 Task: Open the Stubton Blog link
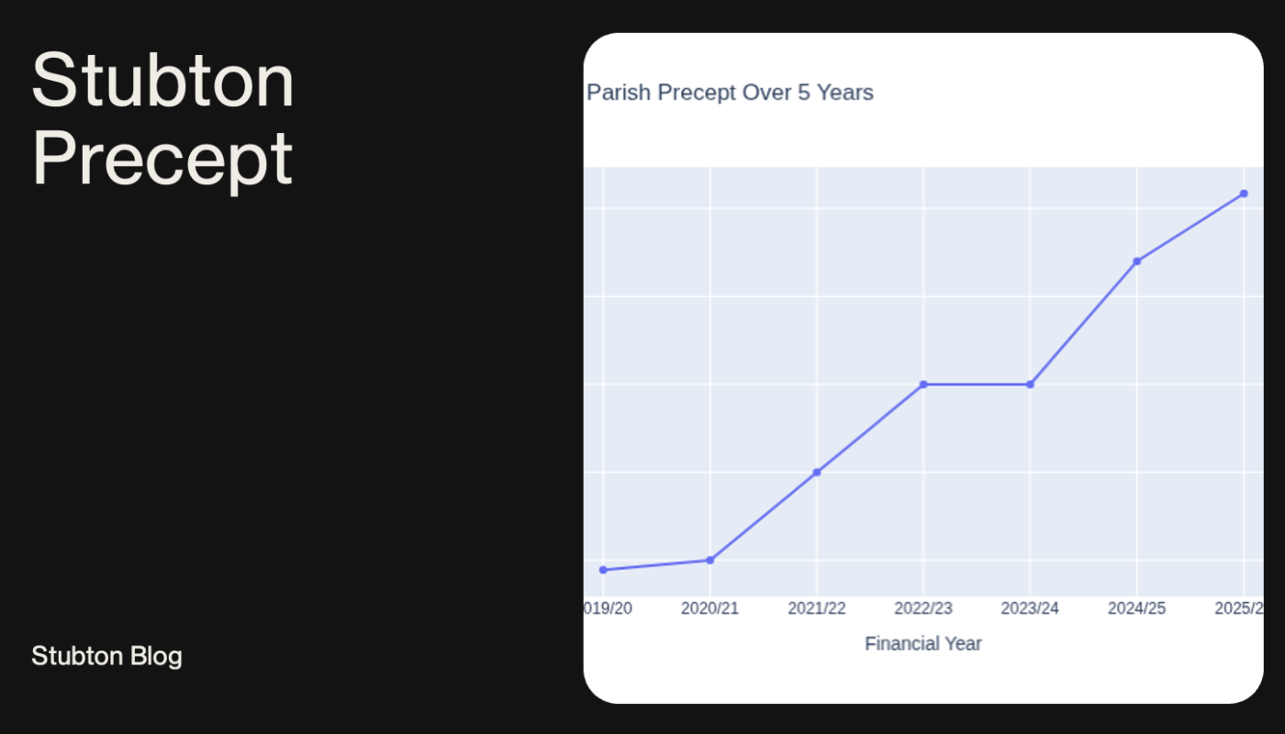pos(106,656)
